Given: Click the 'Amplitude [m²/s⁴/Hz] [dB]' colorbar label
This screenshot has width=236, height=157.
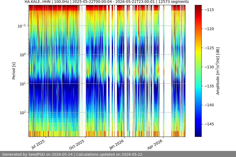Looking at the screenshot, I should click(x=218, y=71).
